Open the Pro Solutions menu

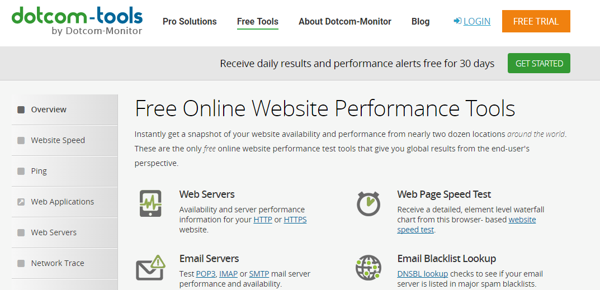[x=190, y=21]
